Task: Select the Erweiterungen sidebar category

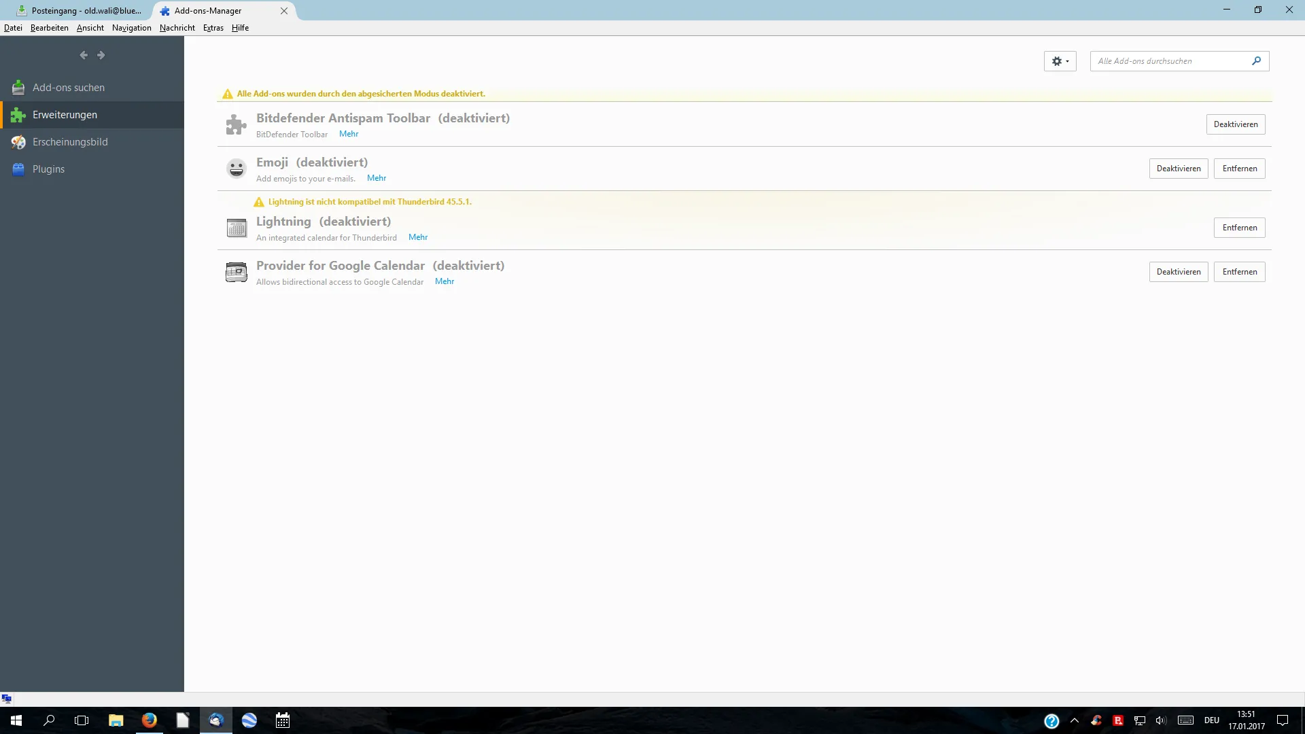Action: [x=92, y=115]
